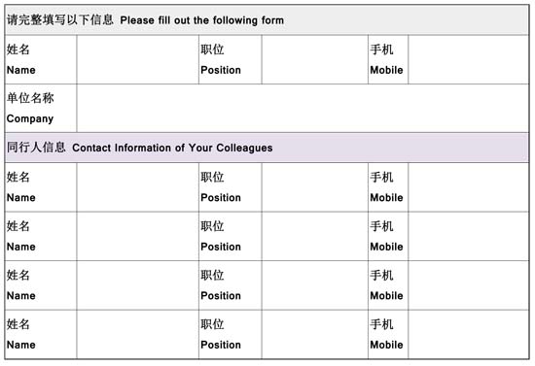This screenshot has width=535, height=366.
Task: Select the first colleague's Mobile field
Action: point(469,187)
